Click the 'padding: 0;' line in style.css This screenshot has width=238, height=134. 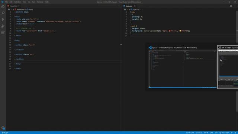137,17
